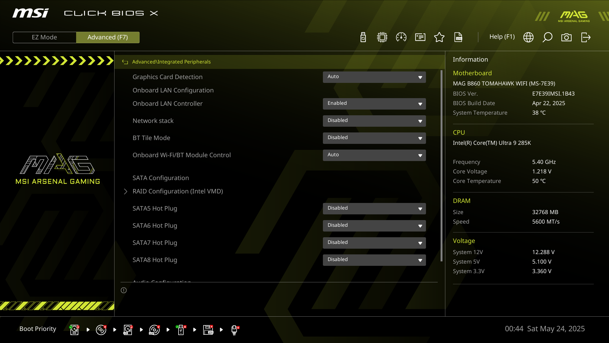Select the Advanced (F7) tab
Screen dimensions: 609x343
point(108,37)
